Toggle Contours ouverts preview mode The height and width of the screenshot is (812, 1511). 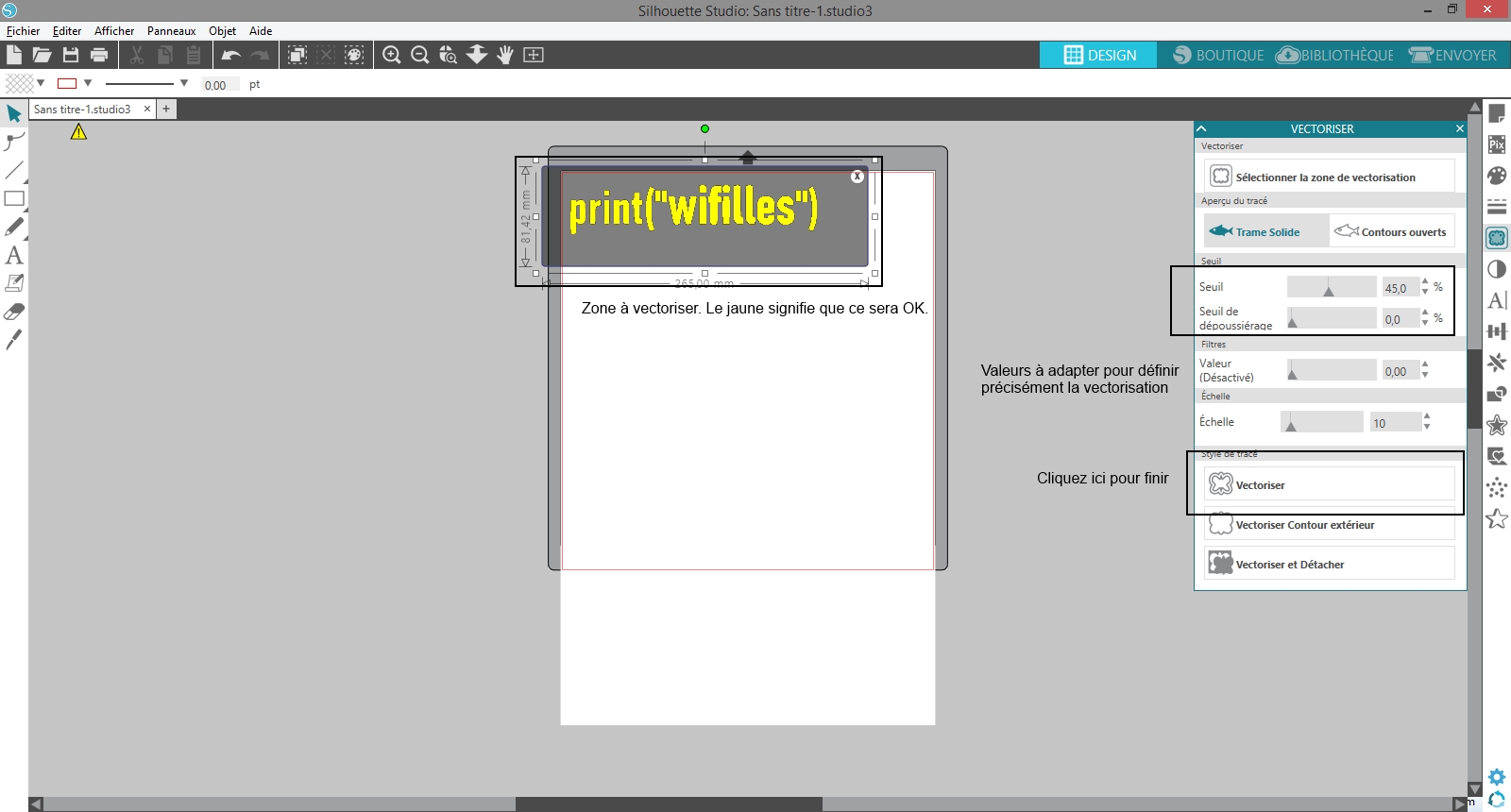1392,231
